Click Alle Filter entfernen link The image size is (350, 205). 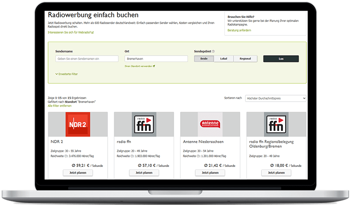pyautogui.click(x=59, y=106)
